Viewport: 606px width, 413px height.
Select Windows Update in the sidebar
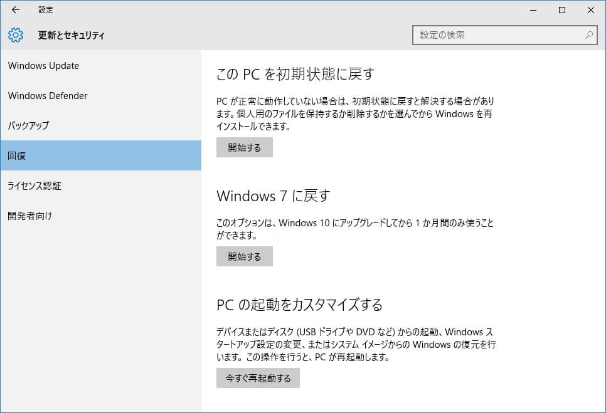43,65
